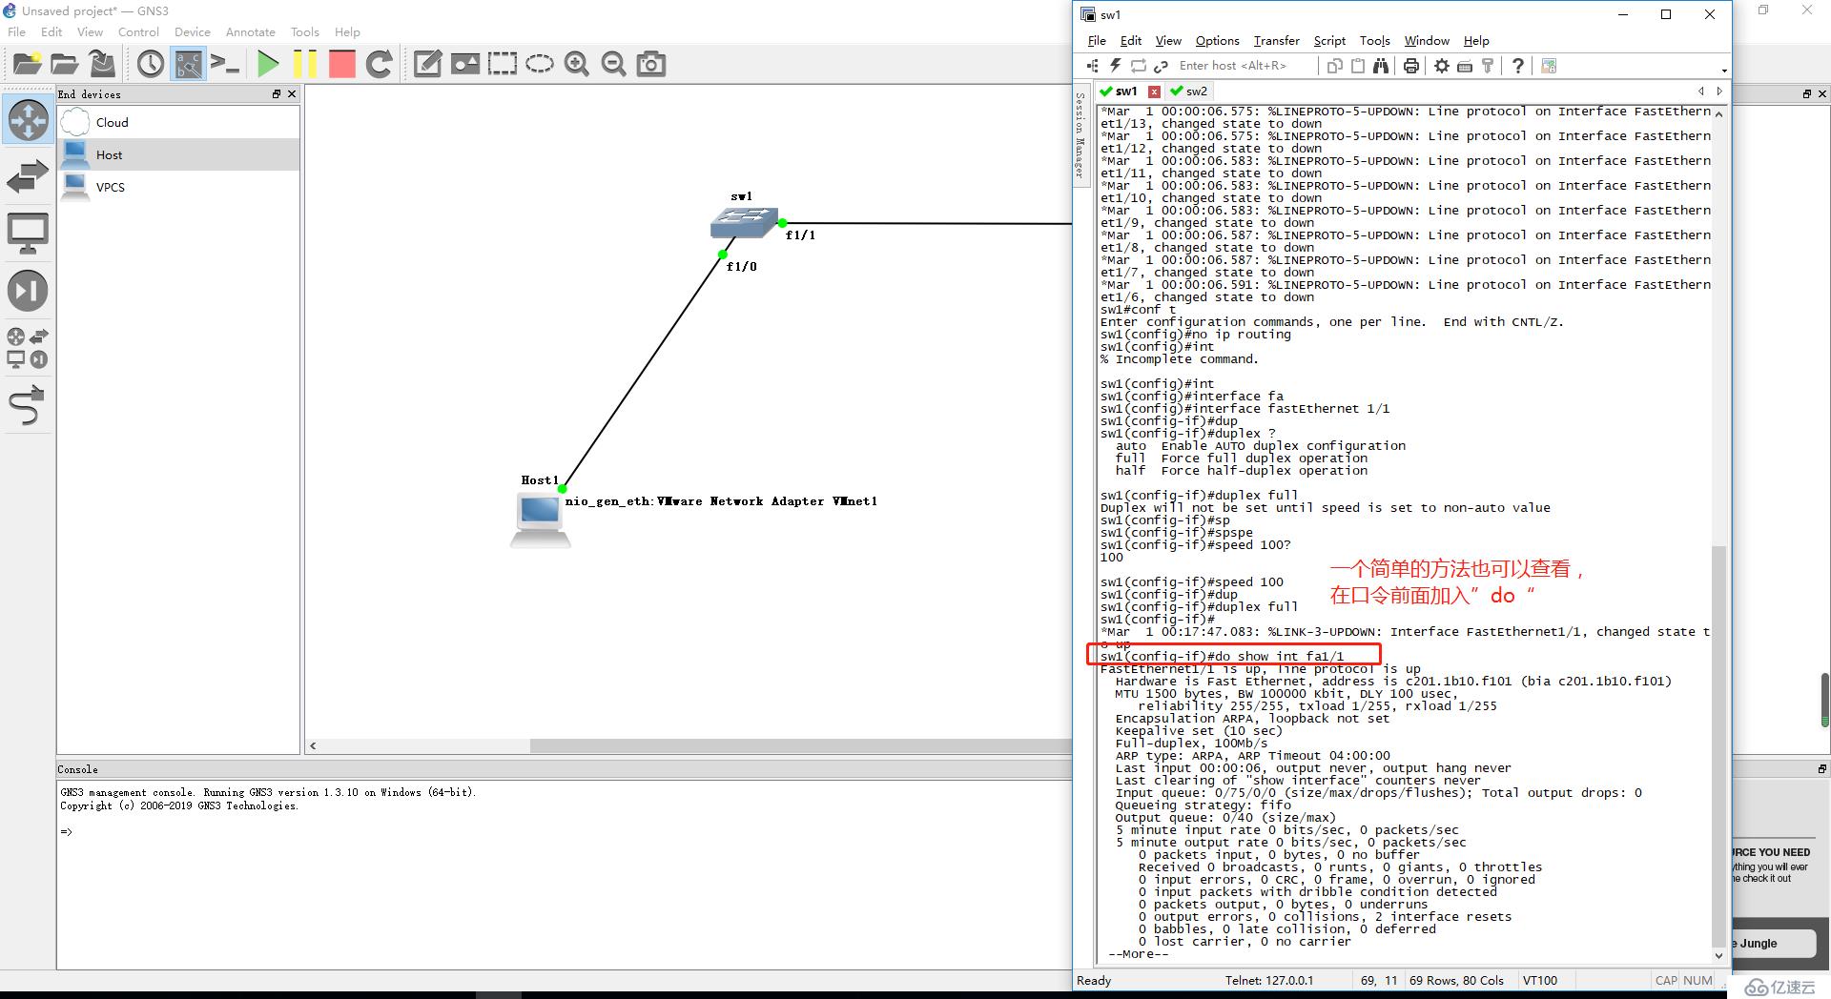Select the Insert picture tool
This screenshot has height=999, width=1831.
[464, 64]
